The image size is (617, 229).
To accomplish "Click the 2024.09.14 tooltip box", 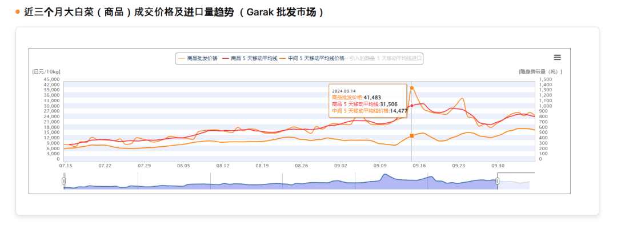I will (x=367, y=101).
